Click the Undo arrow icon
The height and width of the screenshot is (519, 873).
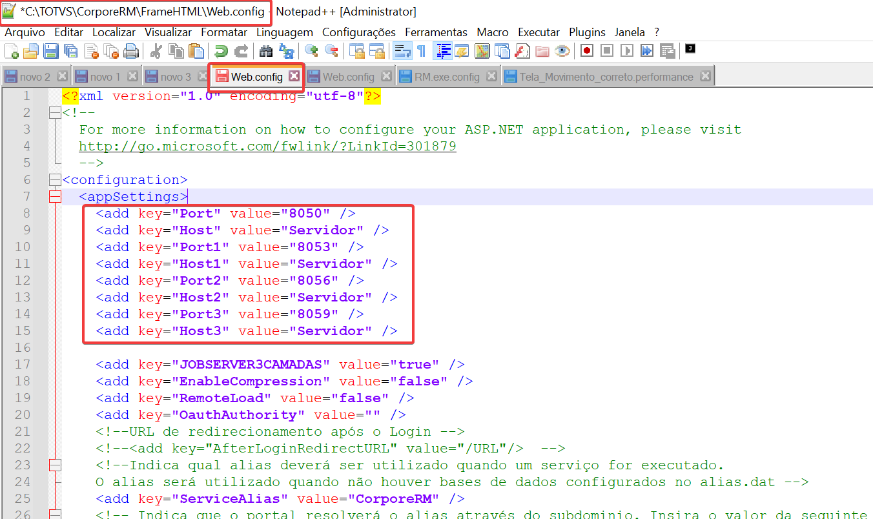coord(221,51)
